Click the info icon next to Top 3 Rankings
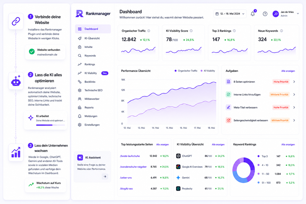This screenshot has height=204, width=306. [x=234, y=31]
